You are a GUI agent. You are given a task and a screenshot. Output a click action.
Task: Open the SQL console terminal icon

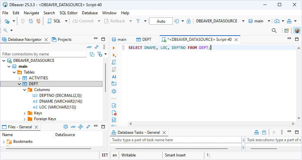pos(114,84)
